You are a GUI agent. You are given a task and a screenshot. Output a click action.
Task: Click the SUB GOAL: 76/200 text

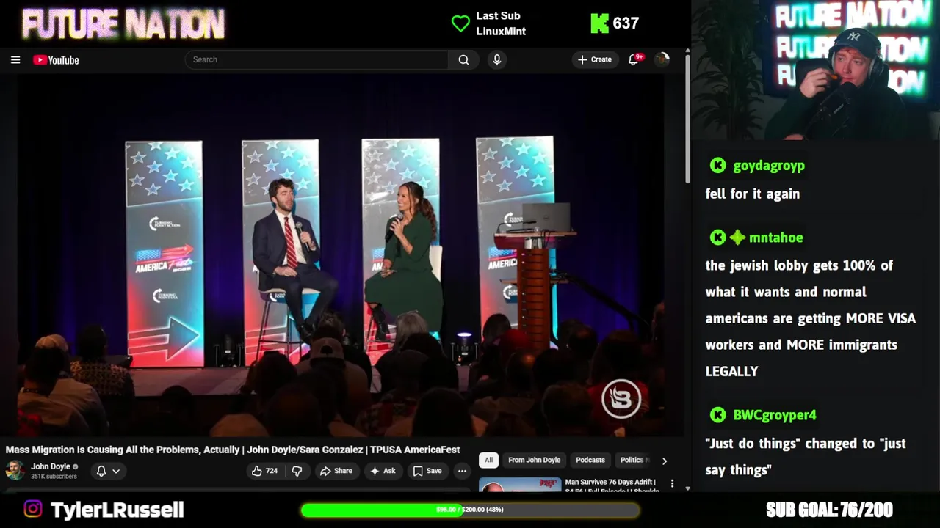click(x=829, y=510)
